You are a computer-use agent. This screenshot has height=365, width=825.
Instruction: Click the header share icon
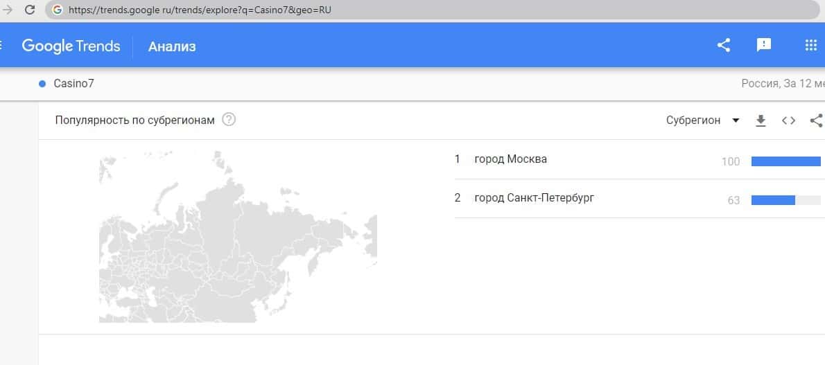(723, 46)
